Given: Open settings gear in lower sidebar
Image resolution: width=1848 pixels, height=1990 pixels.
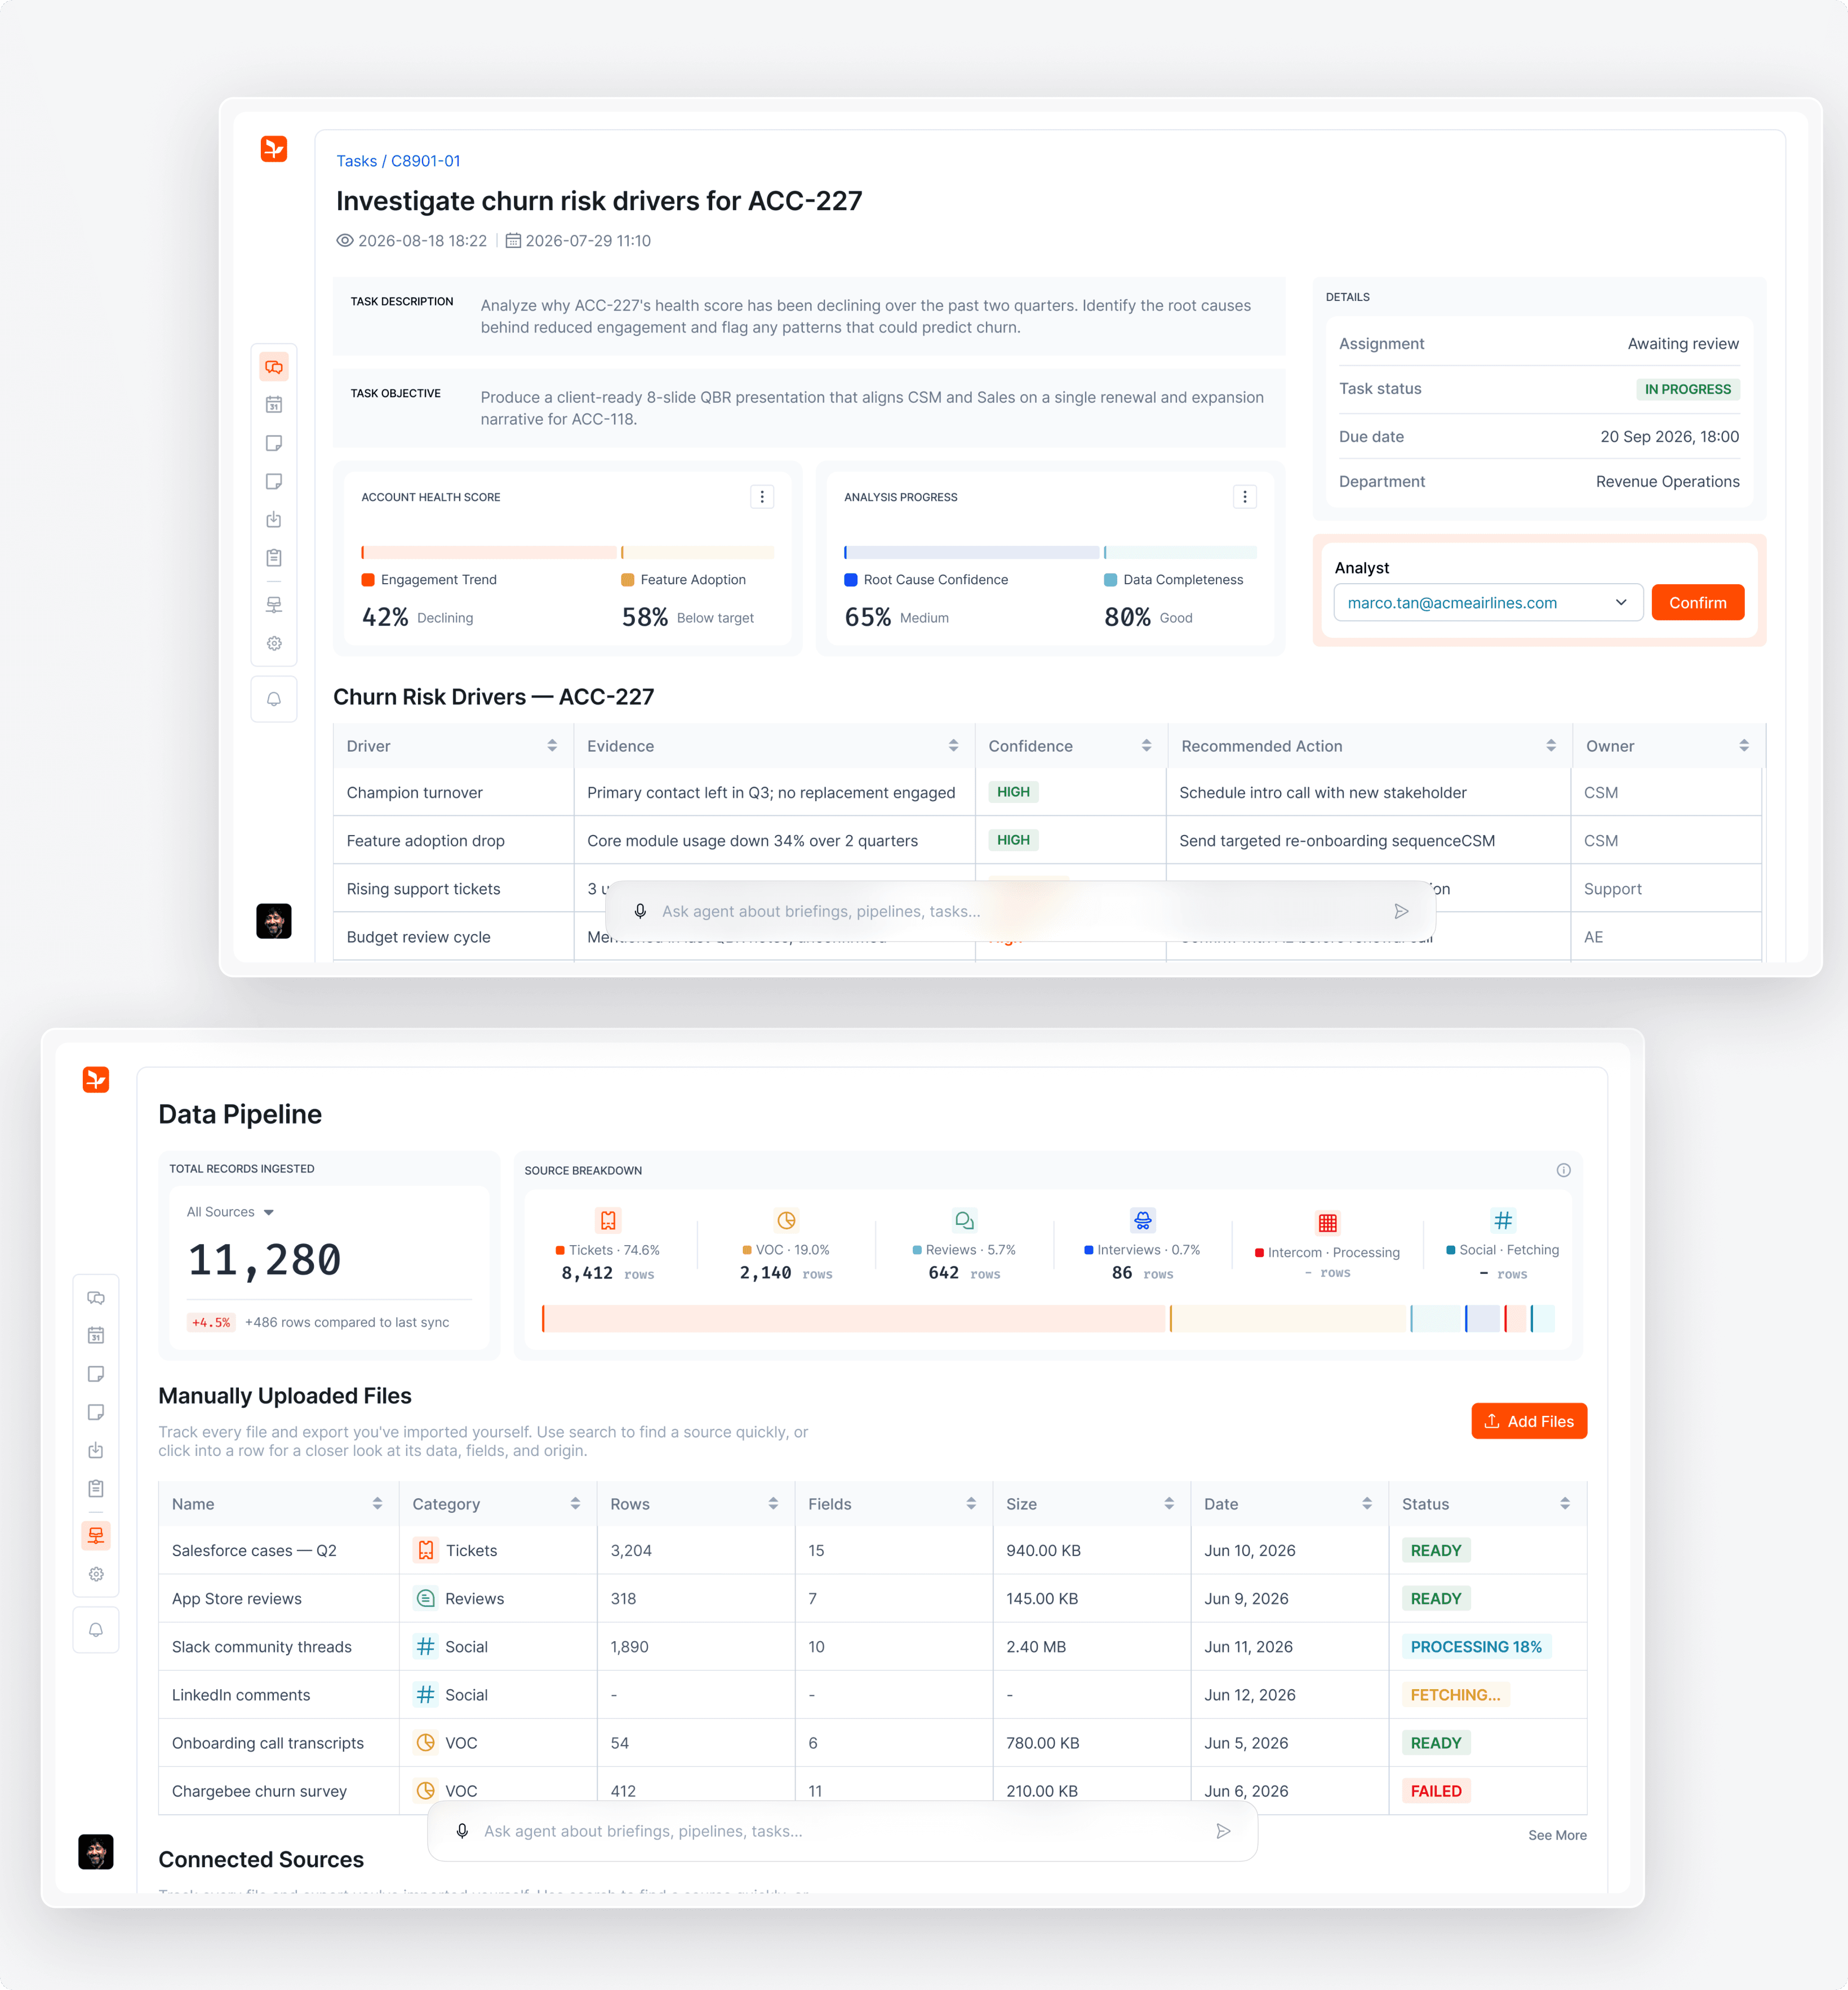Looking at the screenshot, I should tap(96, 1574).
